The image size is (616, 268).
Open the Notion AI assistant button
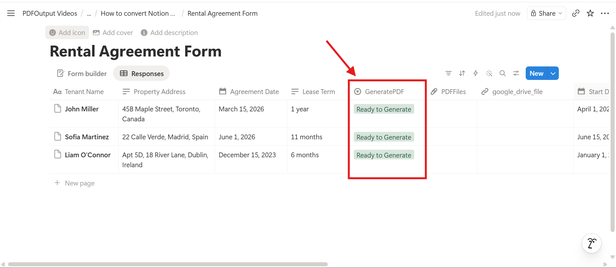pos(591,243)
